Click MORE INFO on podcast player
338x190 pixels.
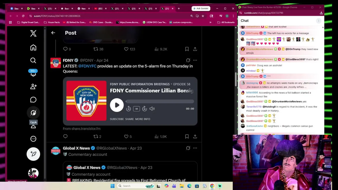[143, 119]
